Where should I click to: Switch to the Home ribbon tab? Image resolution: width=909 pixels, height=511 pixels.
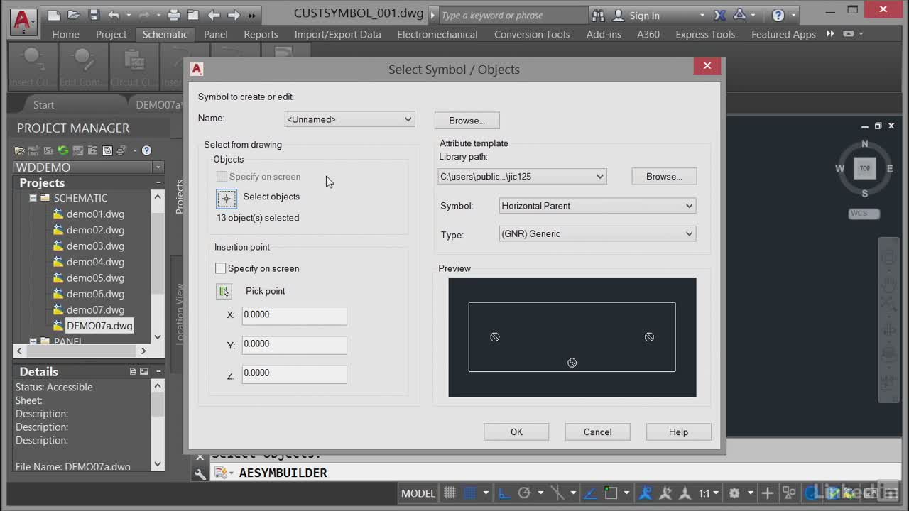(x=65, y=34)
